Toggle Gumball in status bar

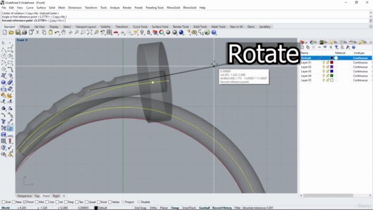coord(204,208)
